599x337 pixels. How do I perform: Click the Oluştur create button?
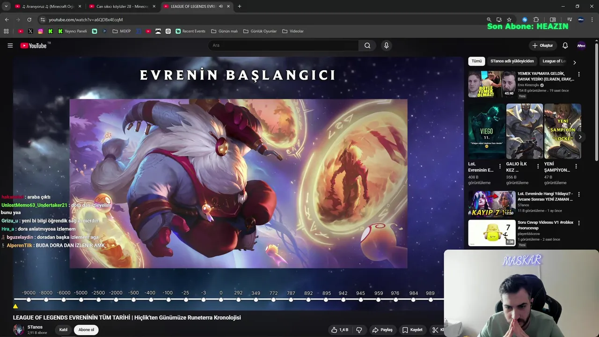[542, 45]
